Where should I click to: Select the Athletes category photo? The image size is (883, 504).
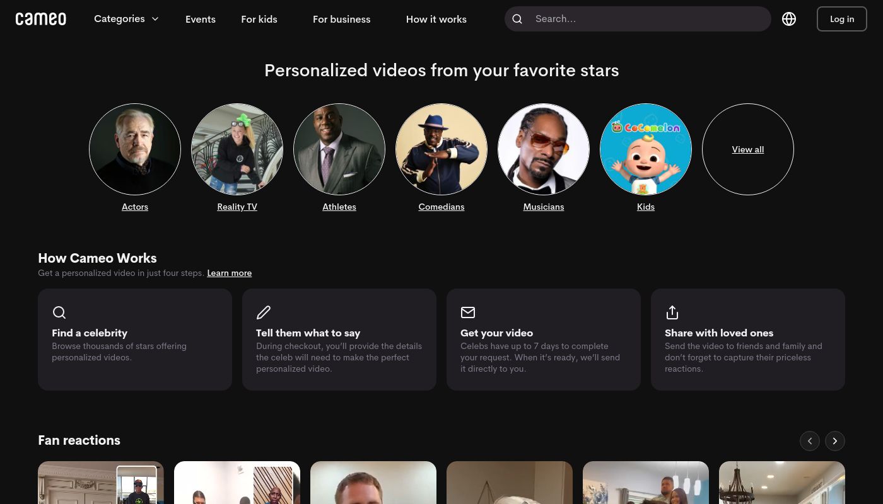pos(339,149)
